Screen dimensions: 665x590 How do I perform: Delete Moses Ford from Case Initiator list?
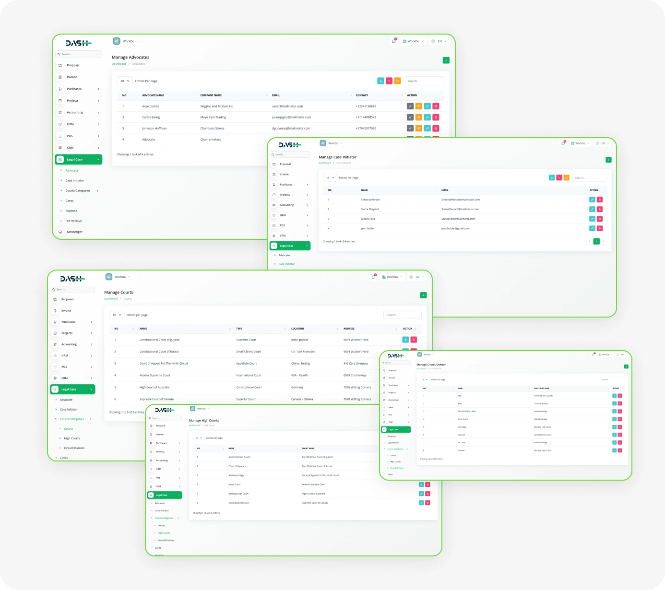(600, 219)
